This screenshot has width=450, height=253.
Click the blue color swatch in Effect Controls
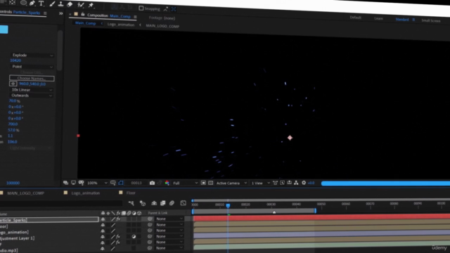(x=4, y=30)
